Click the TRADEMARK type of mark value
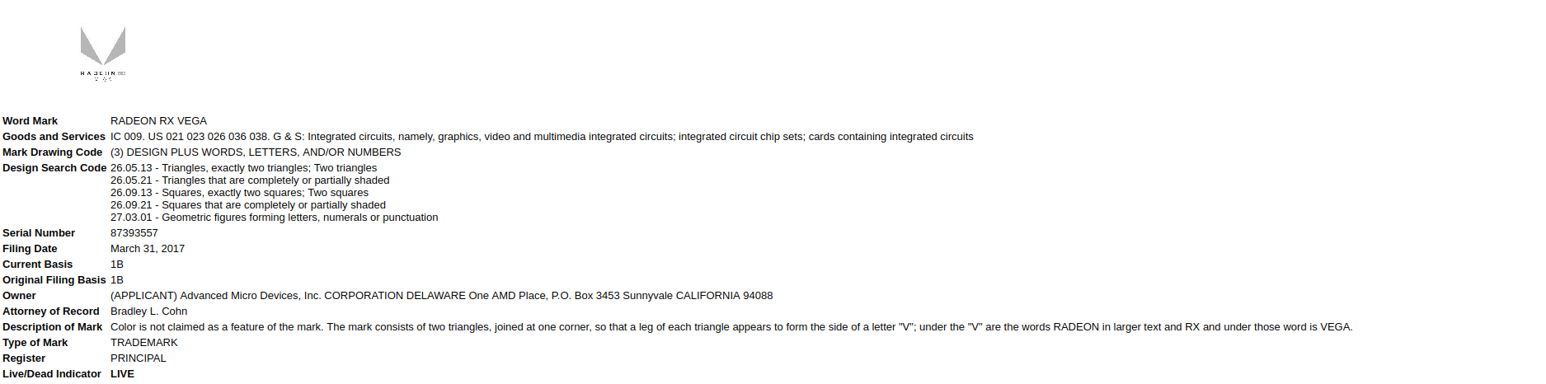 144,343
